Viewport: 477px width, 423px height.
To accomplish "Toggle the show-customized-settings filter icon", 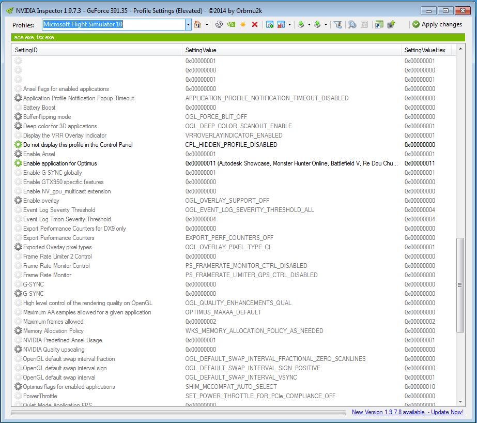I will pos(337,24).
